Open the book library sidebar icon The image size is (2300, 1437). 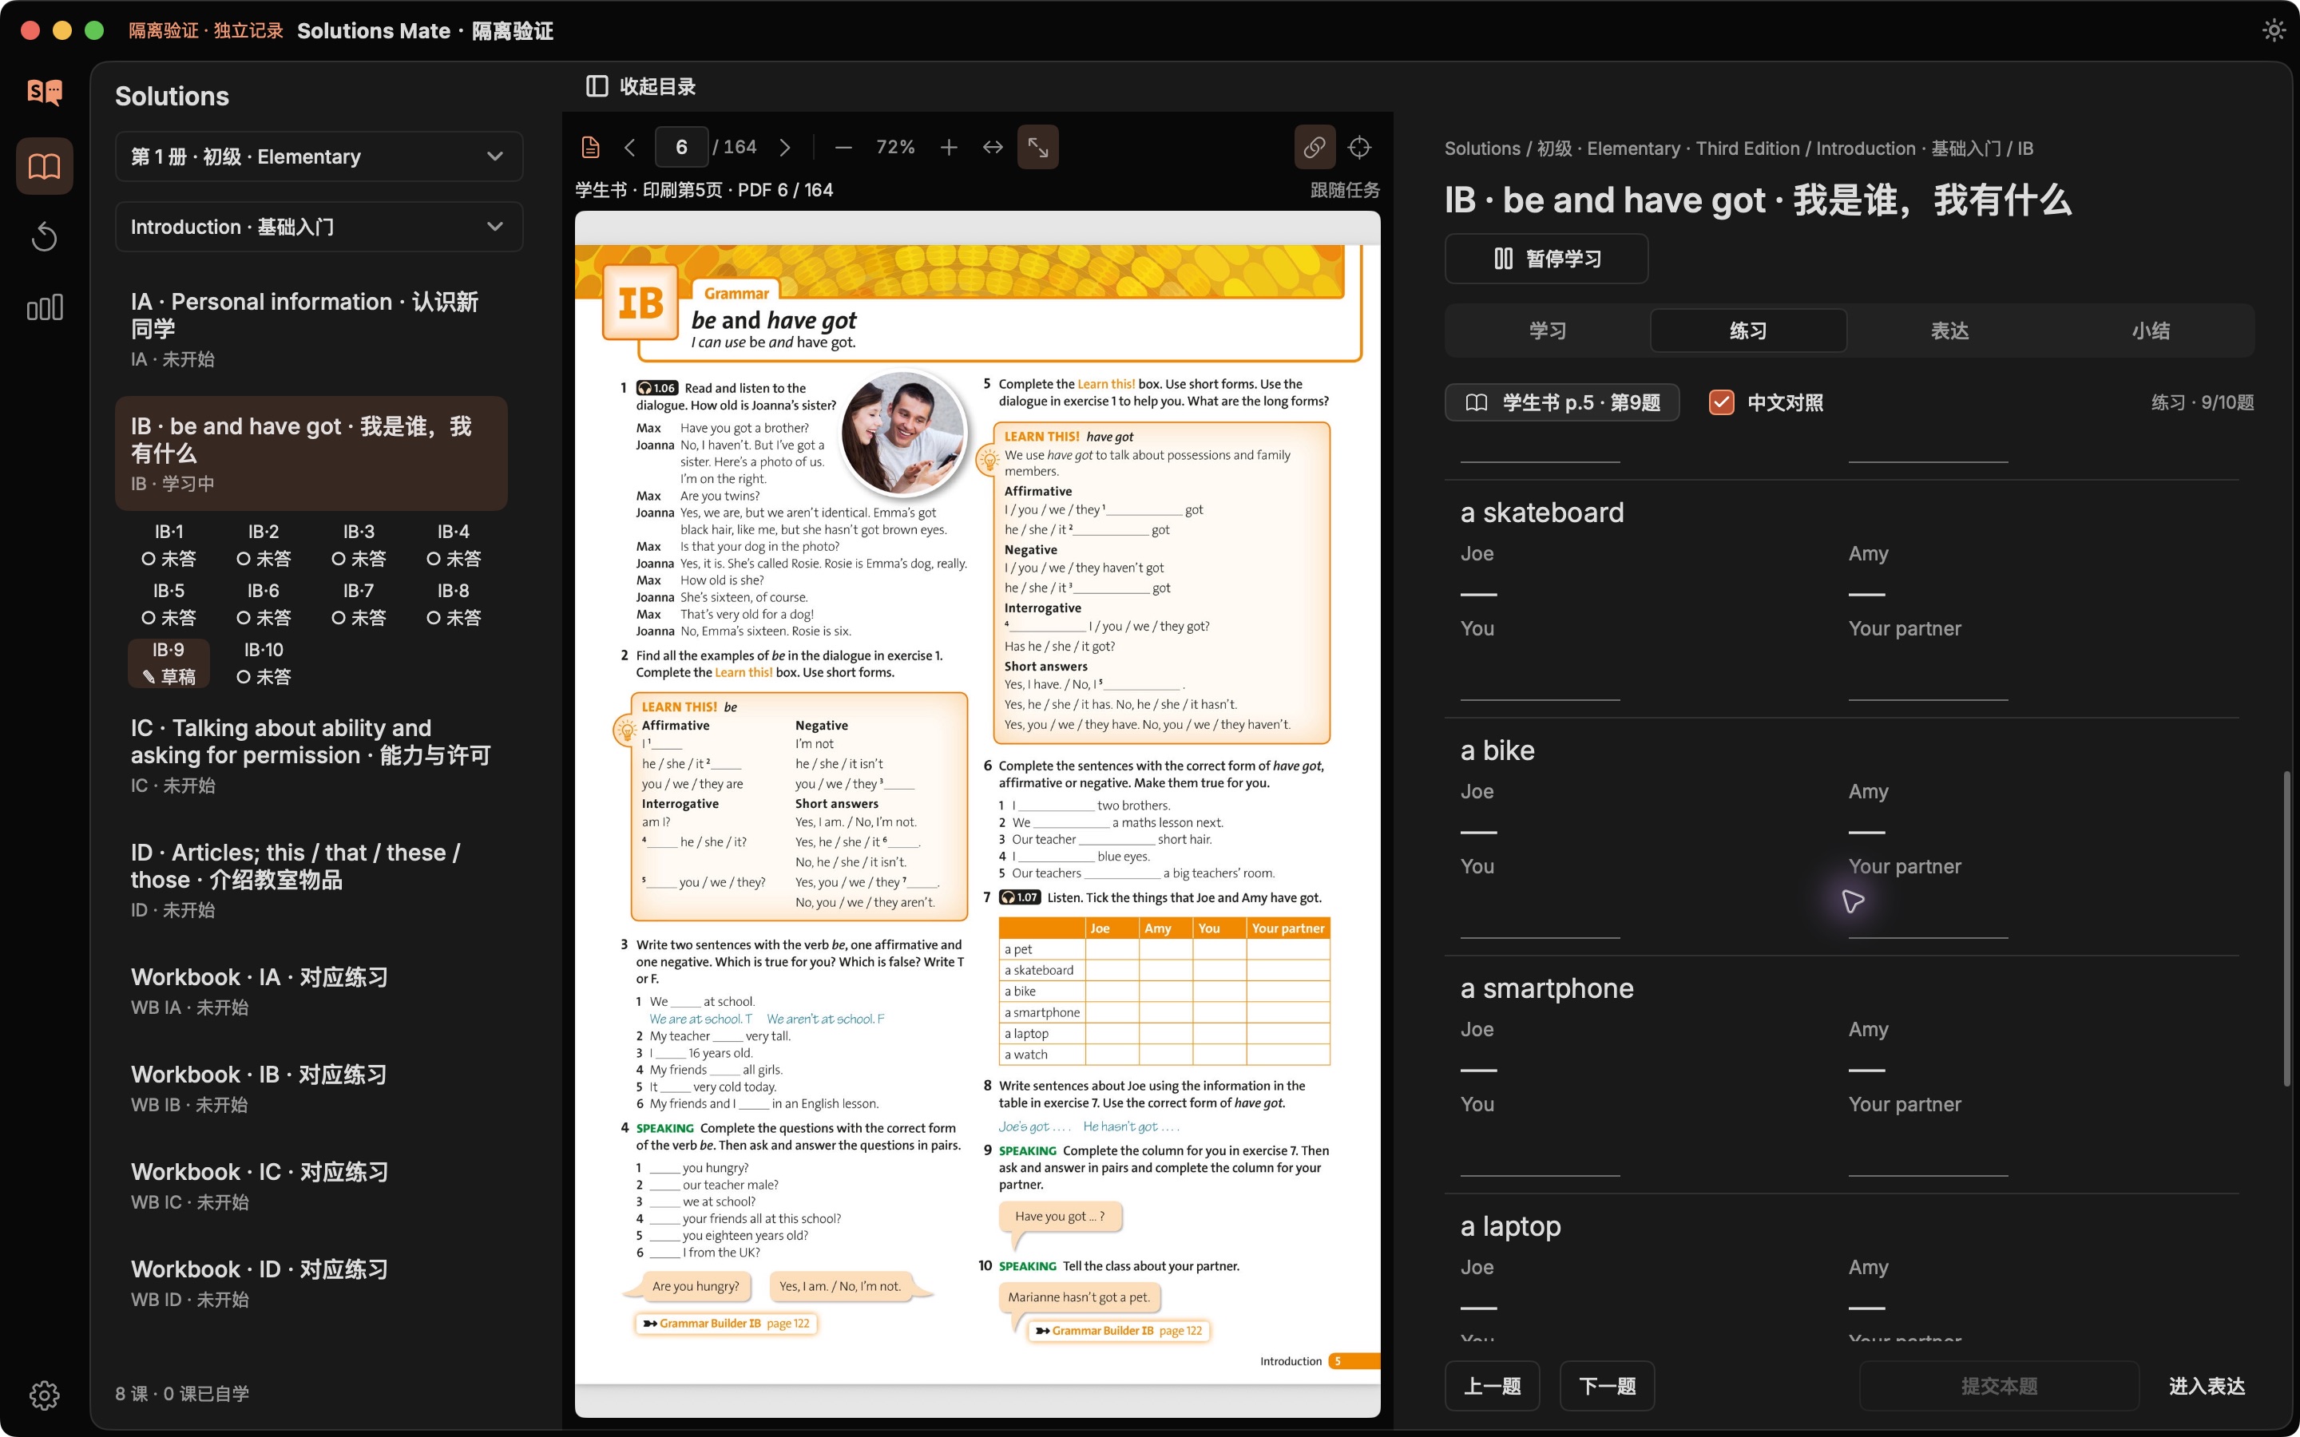(x=45, y=166)
